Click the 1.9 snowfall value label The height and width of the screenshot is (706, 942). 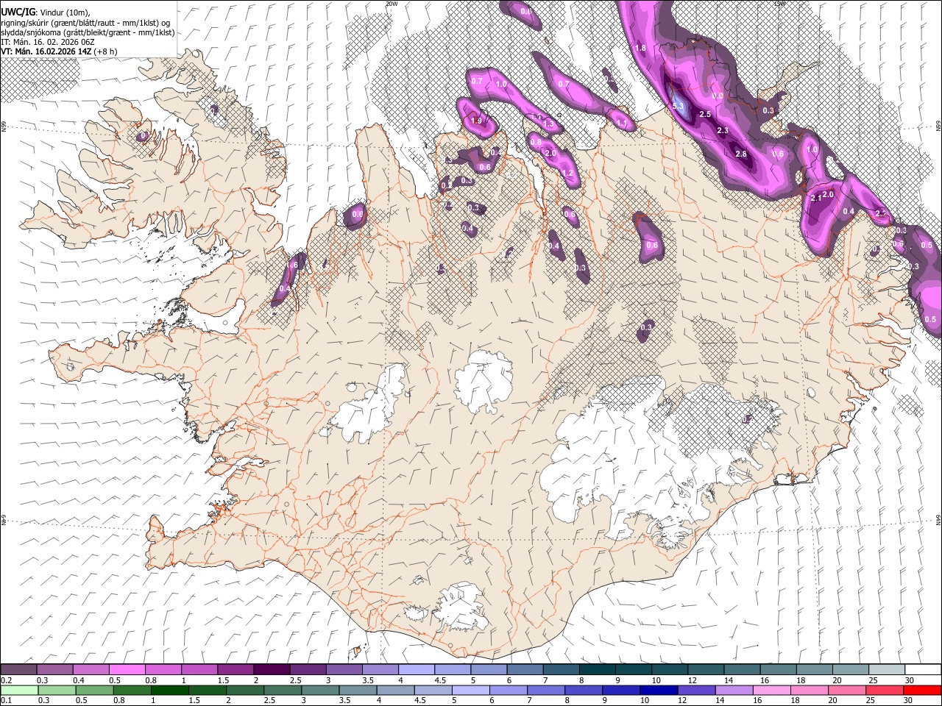476,121
